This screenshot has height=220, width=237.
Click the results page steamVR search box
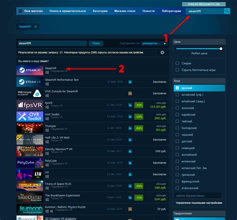click(x=52, y=43)
